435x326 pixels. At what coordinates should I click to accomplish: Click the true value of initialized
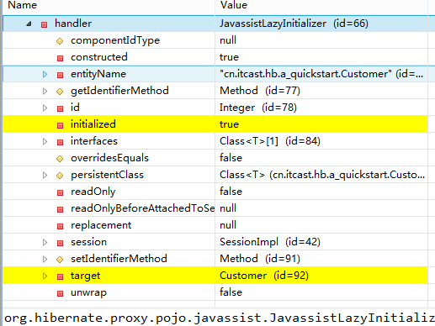(229, 124)
